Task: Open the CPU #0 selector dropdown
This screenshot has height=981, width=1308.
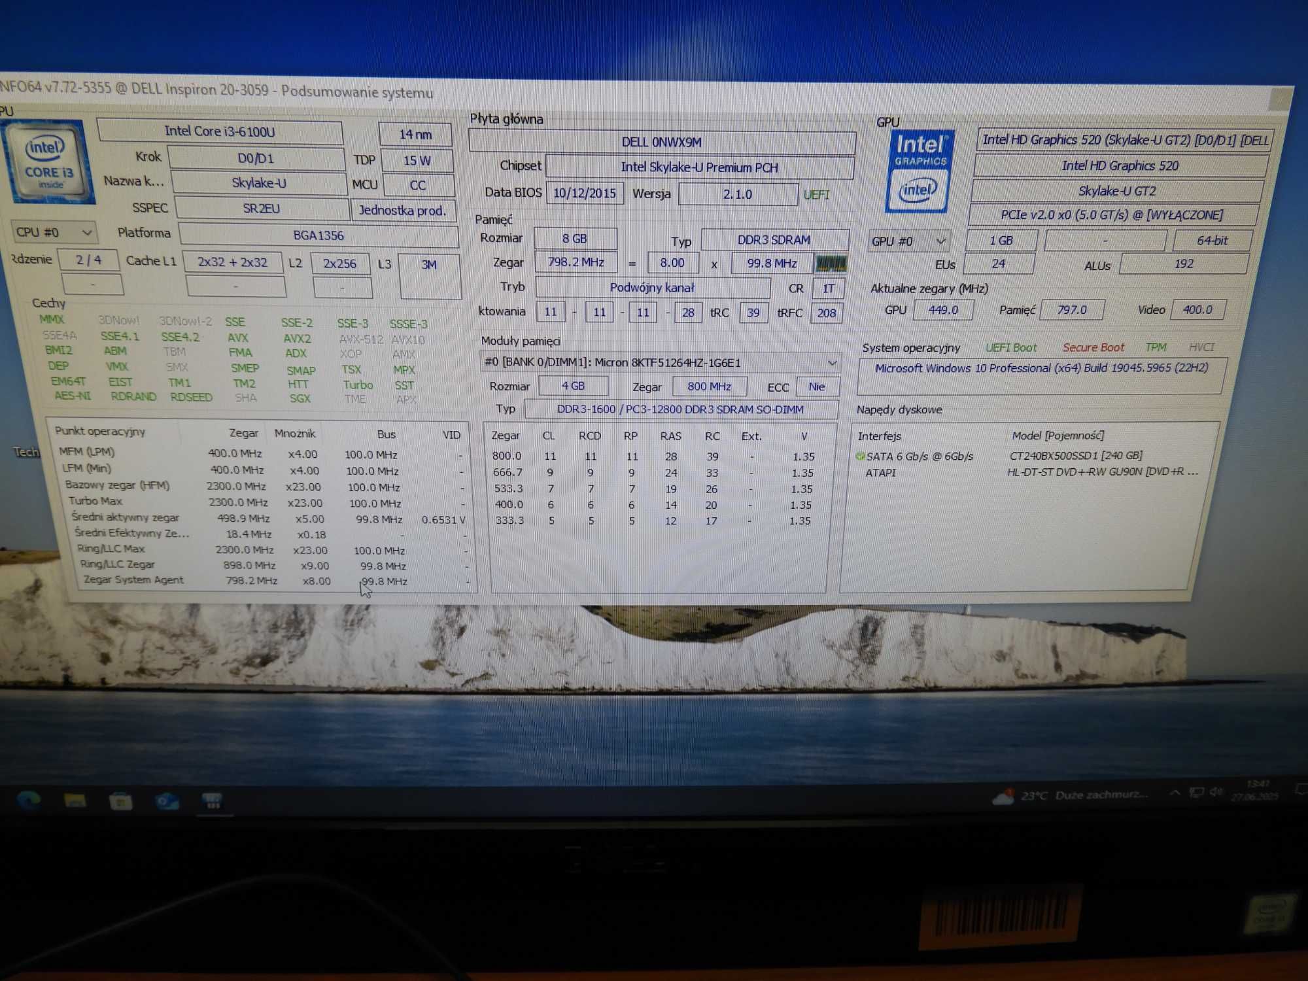Action: click(54, 232)
